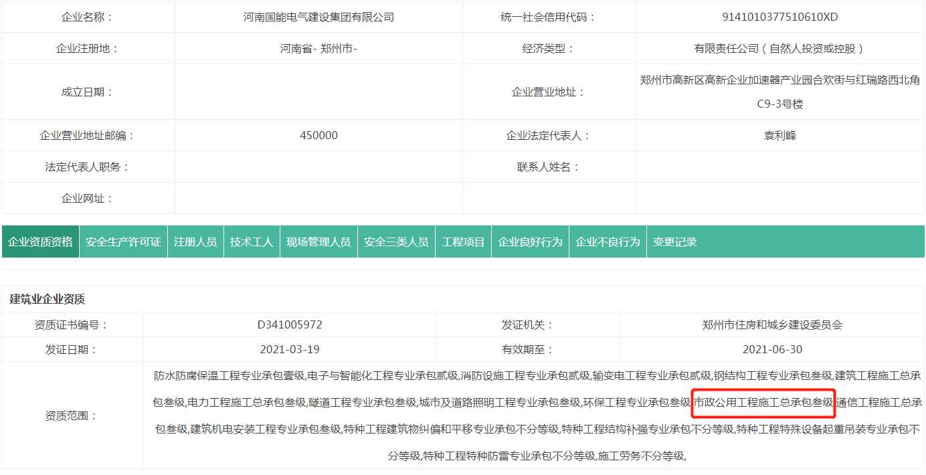This screenshot has width=926, height=475.
Task: Click the 企业名称： label
Action: coord(88,17)
